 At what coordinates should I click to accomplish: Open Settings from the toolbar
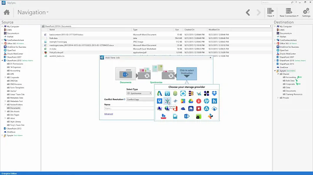coord(306,12)
